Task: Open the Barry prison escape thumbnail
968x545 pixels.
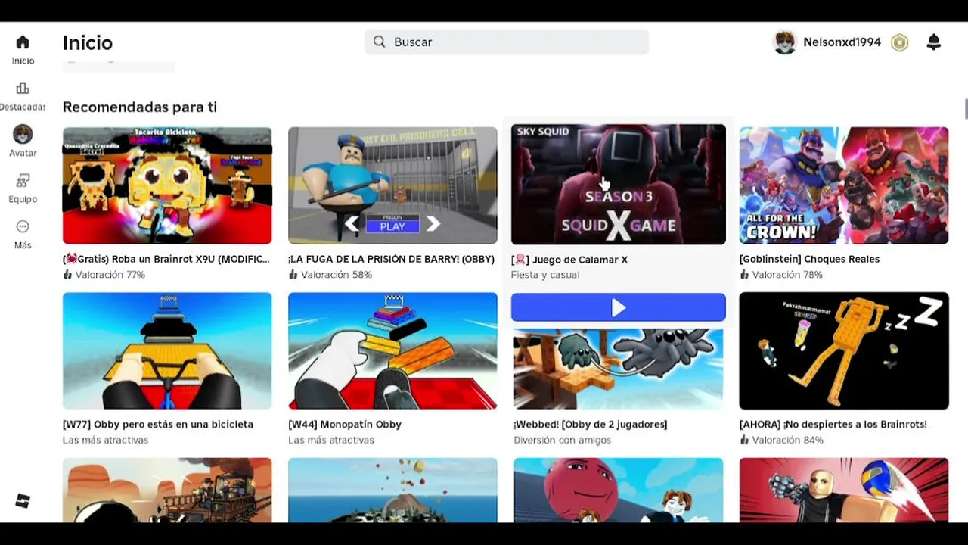Action: pyautogui.click(x=392, y=185)
